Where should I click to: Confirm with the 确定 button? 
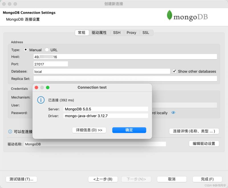click(x=129, y=130)
